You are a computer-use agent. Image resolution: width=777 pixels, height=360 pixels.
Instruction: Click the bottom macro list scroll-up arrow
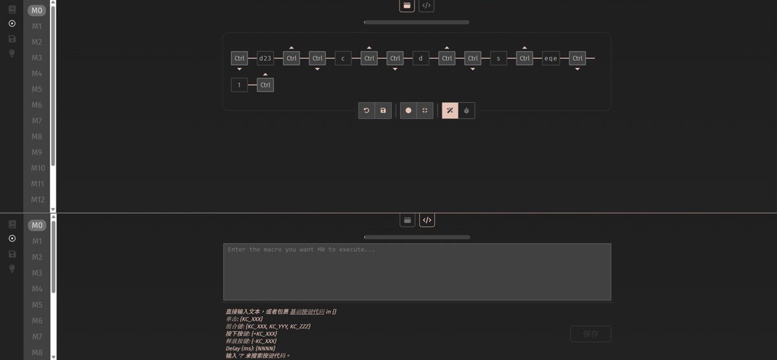[53, 217]
